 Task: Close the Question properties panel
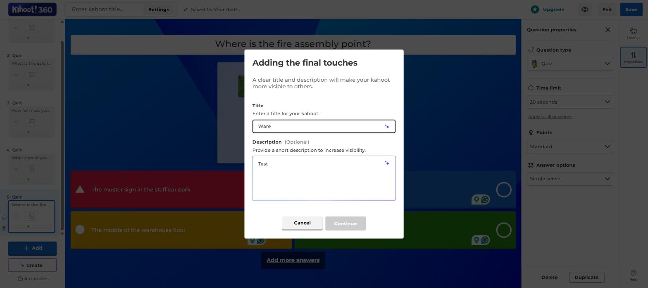(607, 30)
